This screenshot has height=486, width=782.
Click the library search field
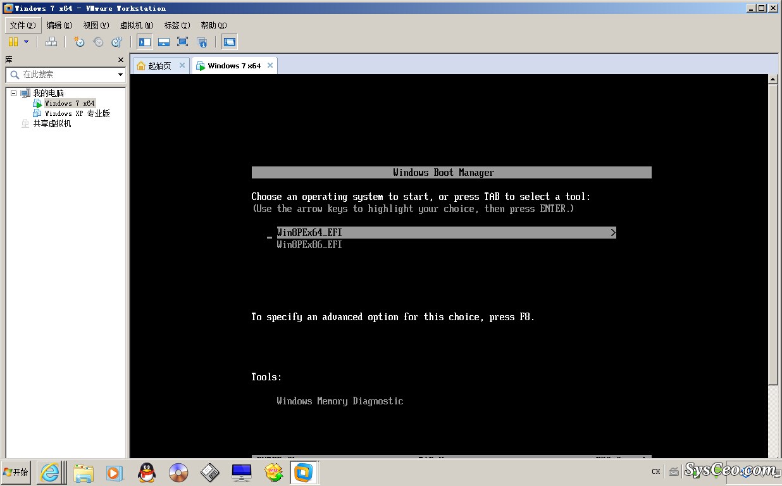(61, 75)
